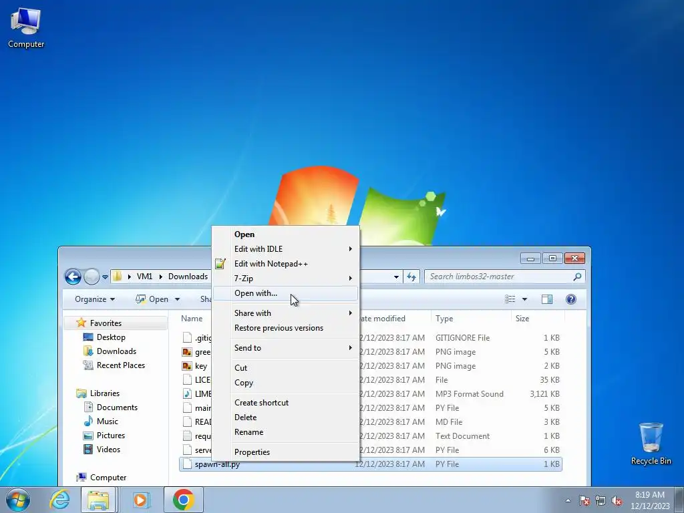Open Pictures library
Screen dimensions: 684x513
pos(110,436)
